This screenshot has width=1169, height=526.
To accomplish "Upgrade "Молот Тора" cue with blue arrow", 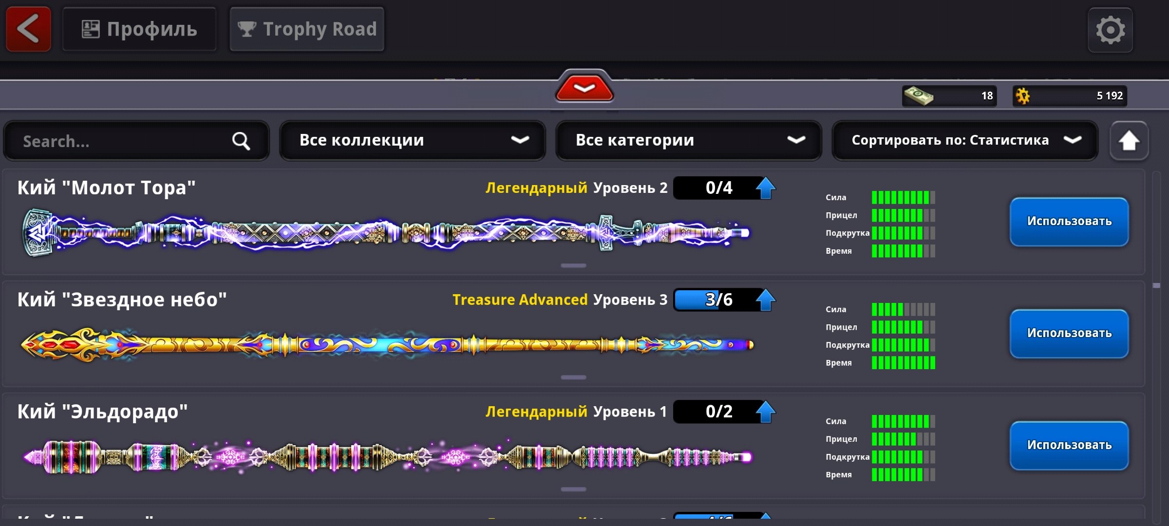I will tap(765, 188).
